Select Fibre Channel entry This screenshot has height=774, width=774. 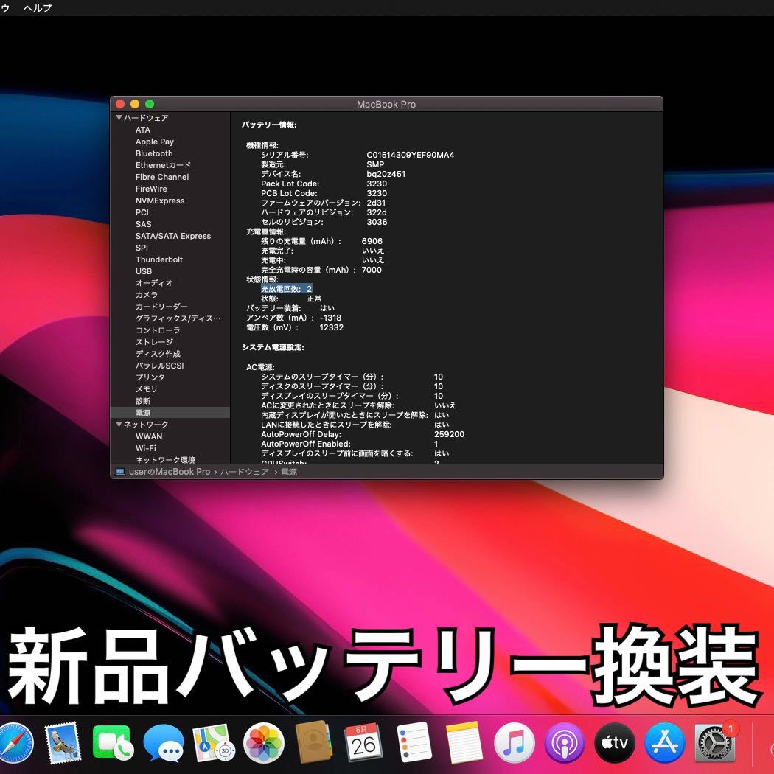162,177
